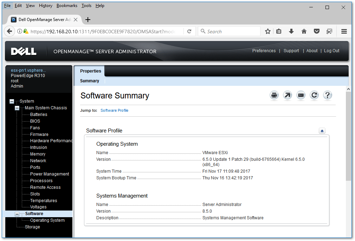Close the Dell OpenManage tab
The width and height of the screenshot is (355, 241).
point(76,20)
